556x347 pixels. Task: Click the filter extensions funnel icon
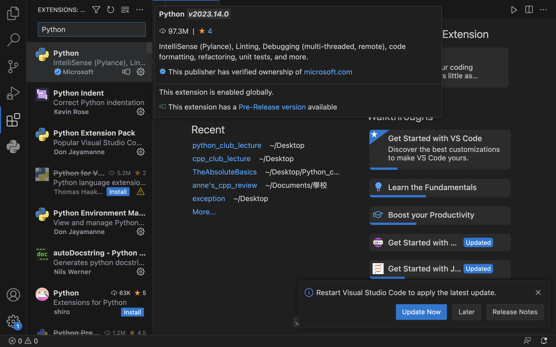click(x=96, y=10)
